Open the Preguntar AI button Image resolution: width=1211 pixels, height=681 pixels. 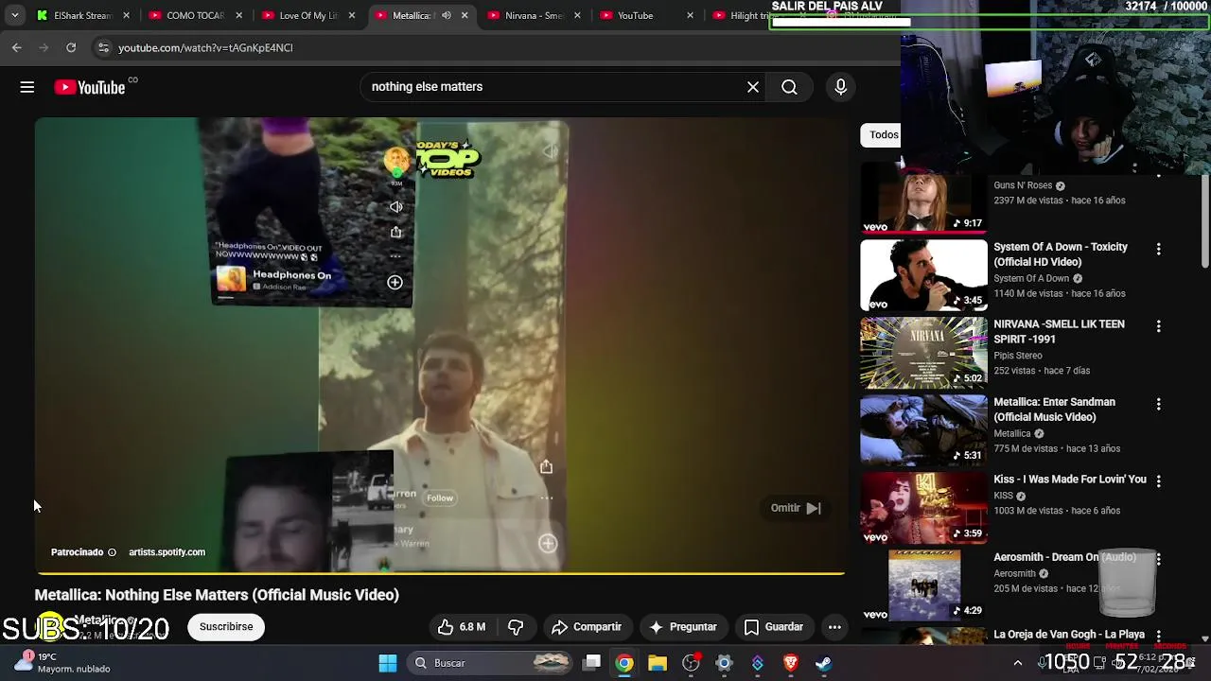click(683, 627)
